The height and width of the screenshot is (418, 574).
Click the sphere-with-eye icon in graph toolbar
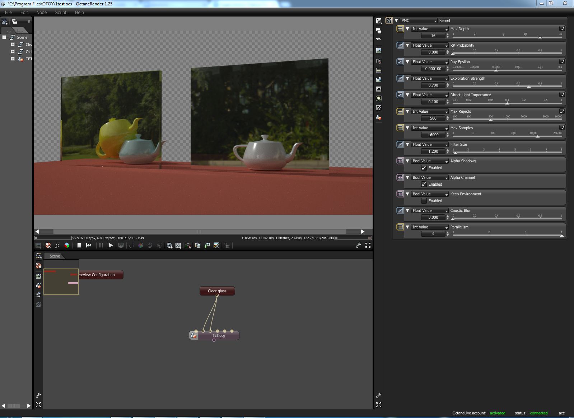click(38, 295)
